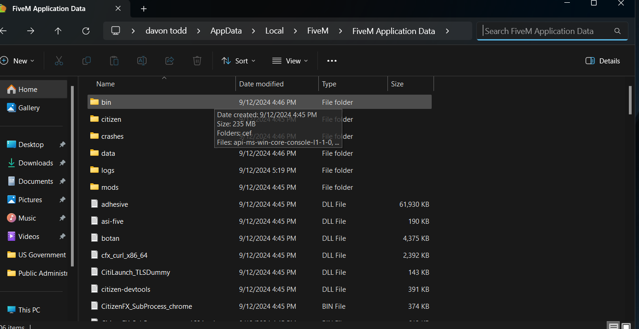Select the mods folder icon
This screenshot has height=329, width=639.
[x=94, y=187]
